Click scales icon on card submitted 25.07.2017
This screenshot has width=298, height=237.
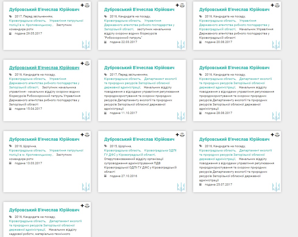pos(277,134)
